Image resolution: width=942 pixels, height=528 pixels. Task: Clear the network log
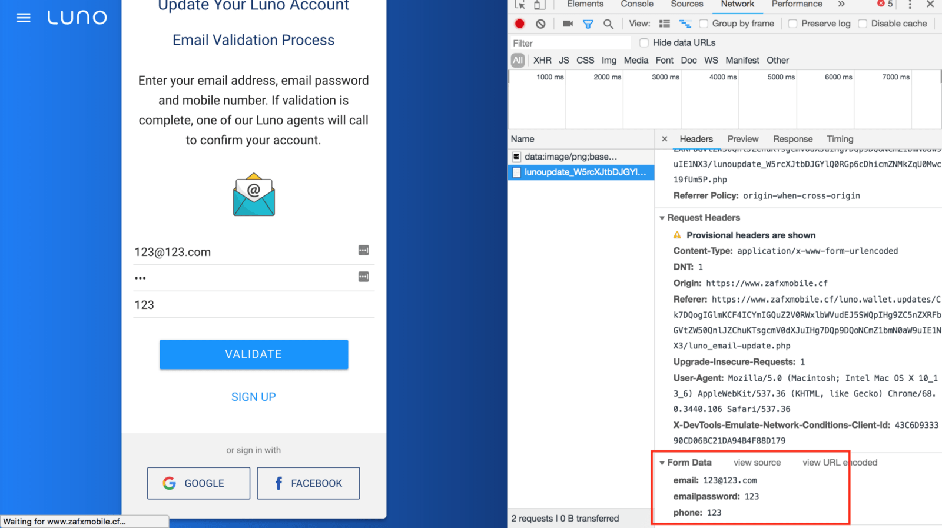coord(540,24)
